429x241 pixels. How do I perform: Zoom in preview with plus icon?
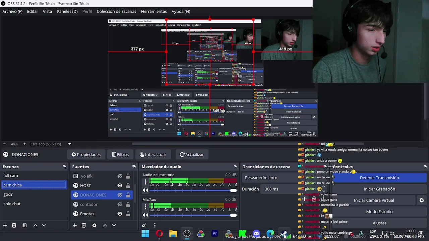24,144
